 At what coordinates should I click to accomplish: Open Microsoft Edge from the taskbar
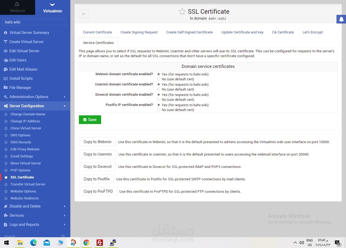click(33, 243)
